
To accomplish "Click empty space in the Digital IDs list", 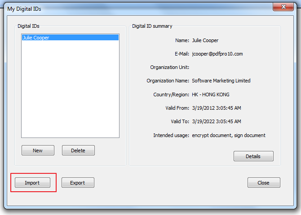I will pos(70,90).
